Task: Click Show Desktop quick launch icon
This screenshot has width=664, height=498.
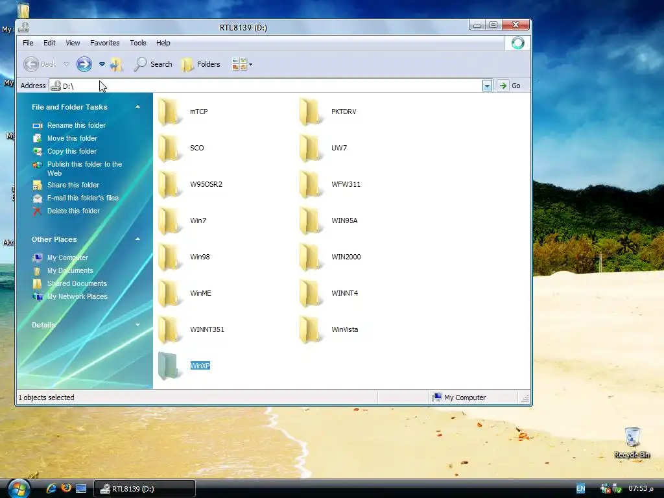Action: point(81,489)
